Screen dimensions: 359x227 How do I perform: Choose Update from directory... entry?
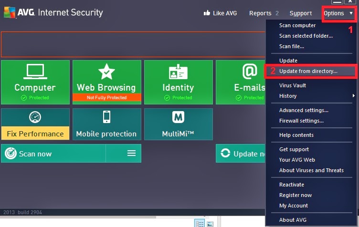point(308,71)
